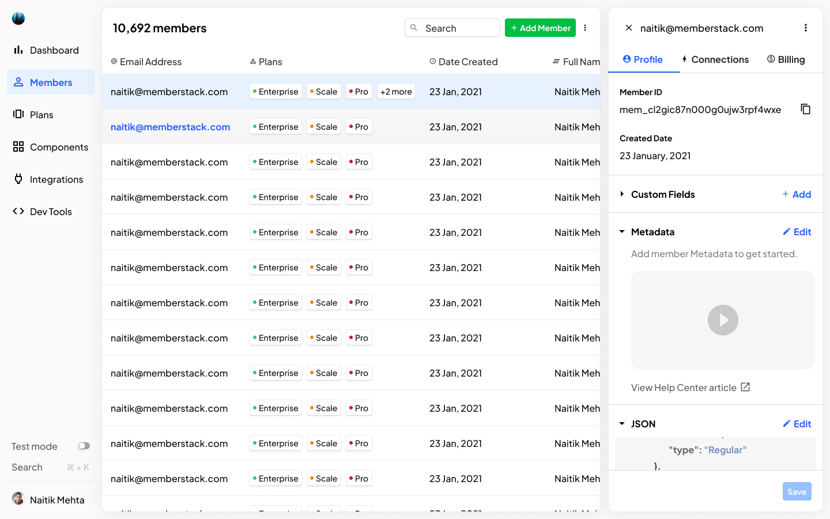Open the View Help Center article link
830x519 pixels.
click(685, 388)
